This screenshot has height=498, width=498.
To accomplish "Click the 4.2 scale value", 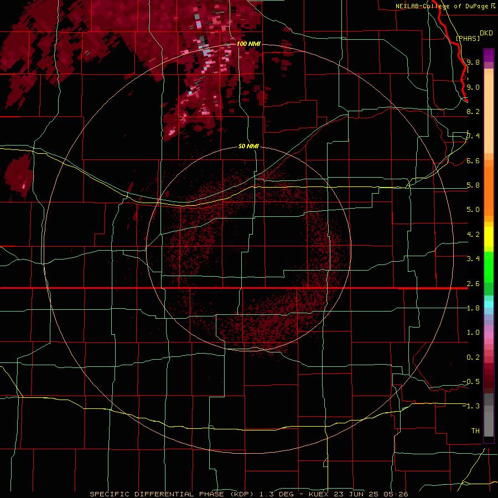I will [x=473, y=235].
